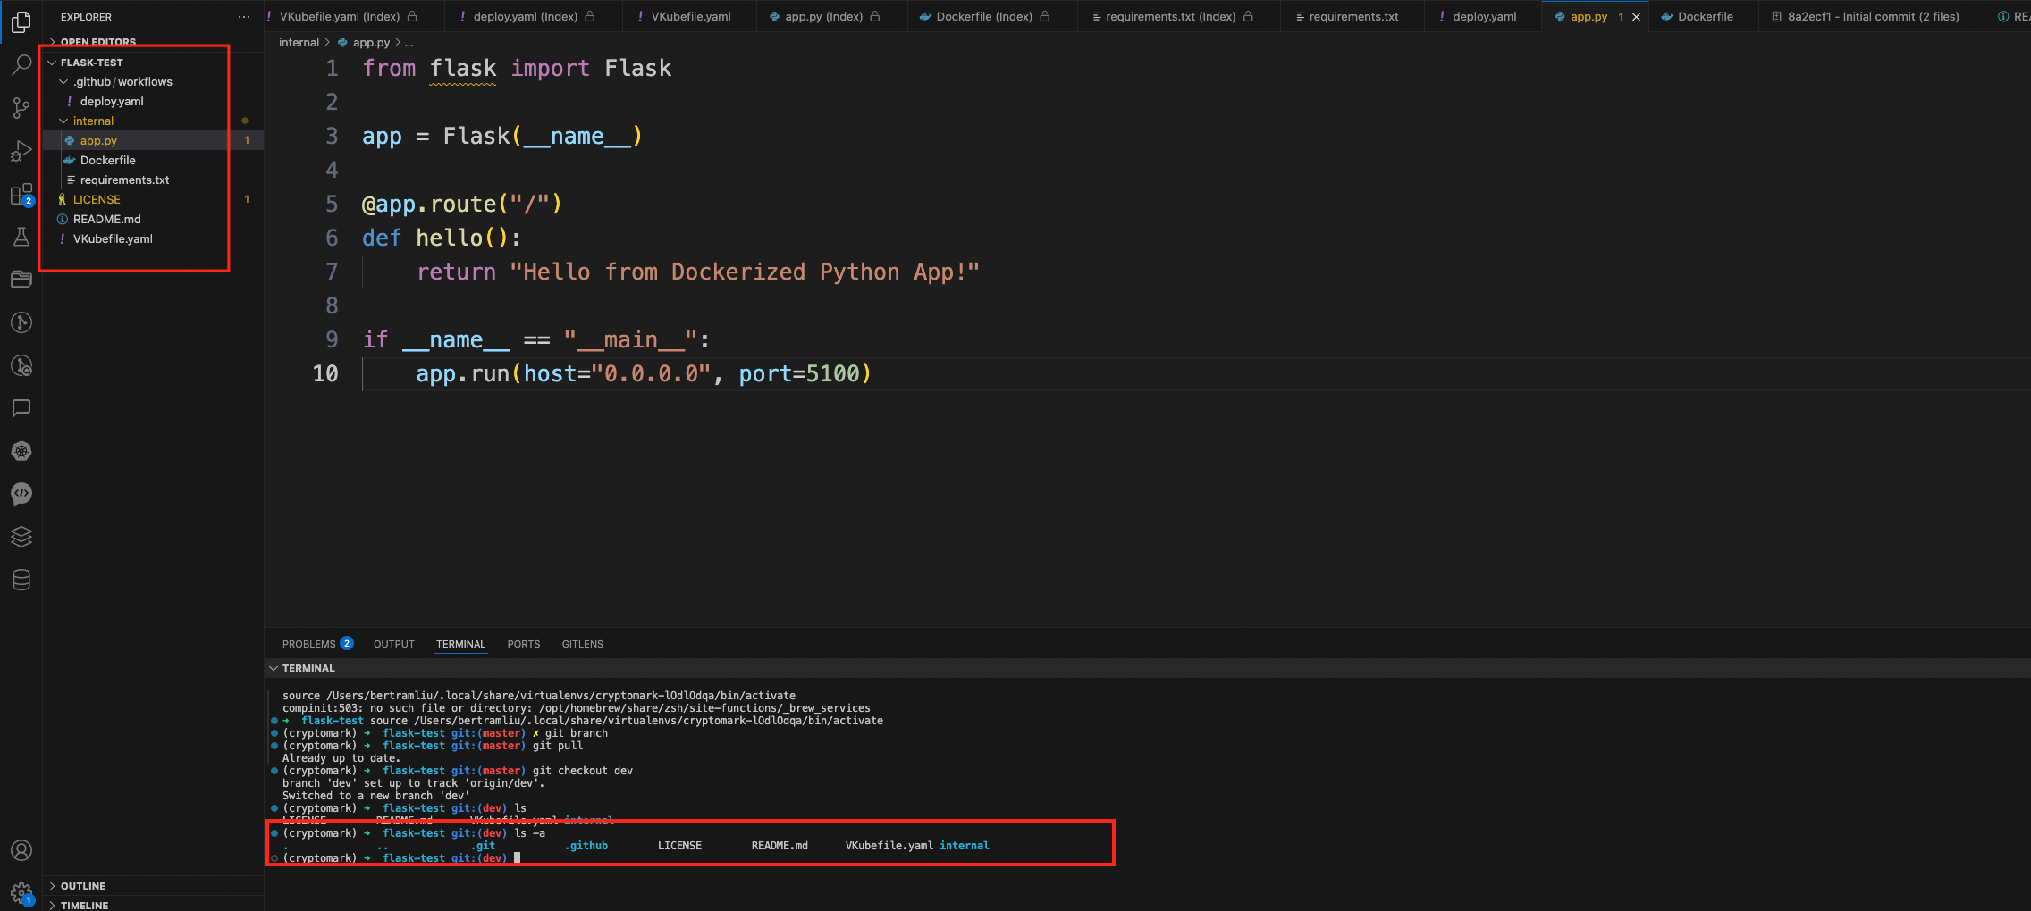Screen dimensions: 2031x911
Task: Open the Testing flask icon view
Action: click(21, 237)
